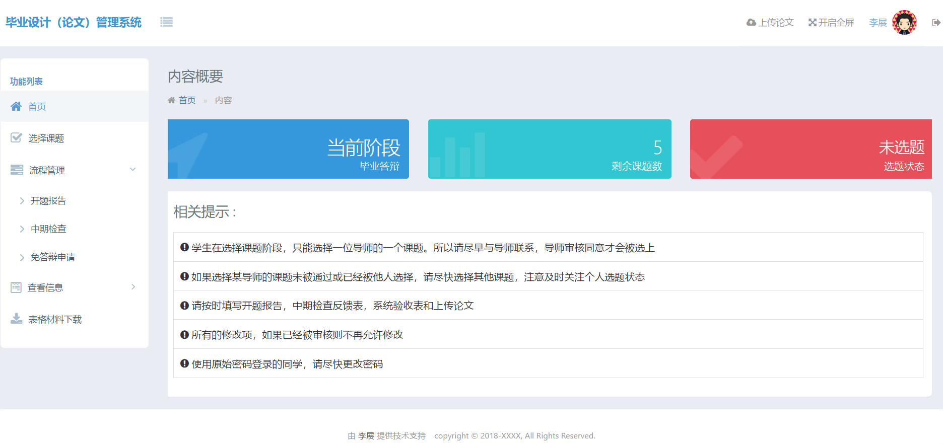Click the copyright © 2018-XXXX footer text
The width and height of the screenshot is (943, 444).
pos(515,435)
